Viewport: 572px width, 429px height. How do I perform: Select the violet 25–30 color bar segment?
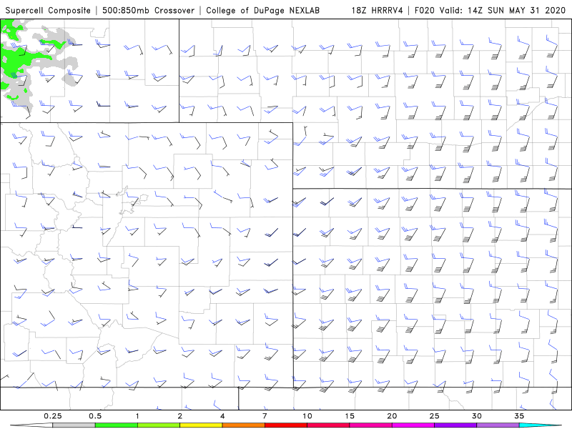click(455, 425)
